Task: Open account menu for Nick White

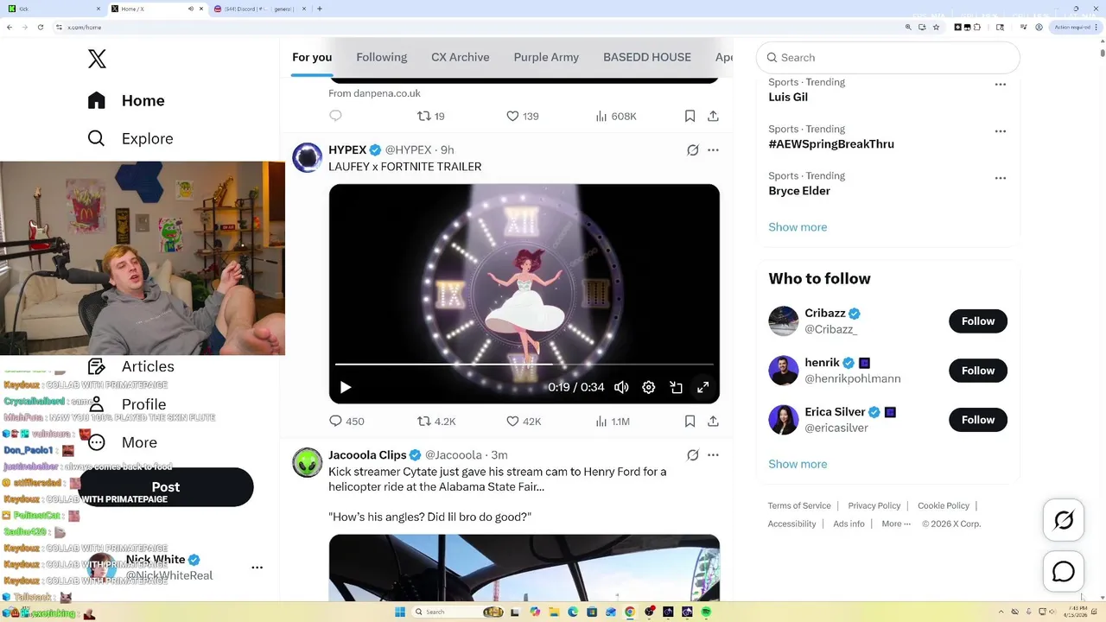Action: [257, 568]
